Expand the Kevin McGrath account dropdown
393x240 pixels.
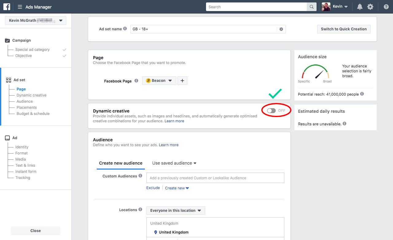pos(36,21)
